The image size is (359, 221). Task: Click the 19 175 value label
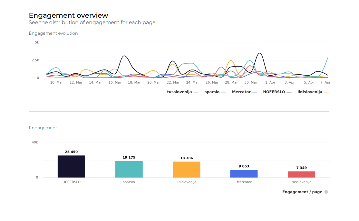129,157
